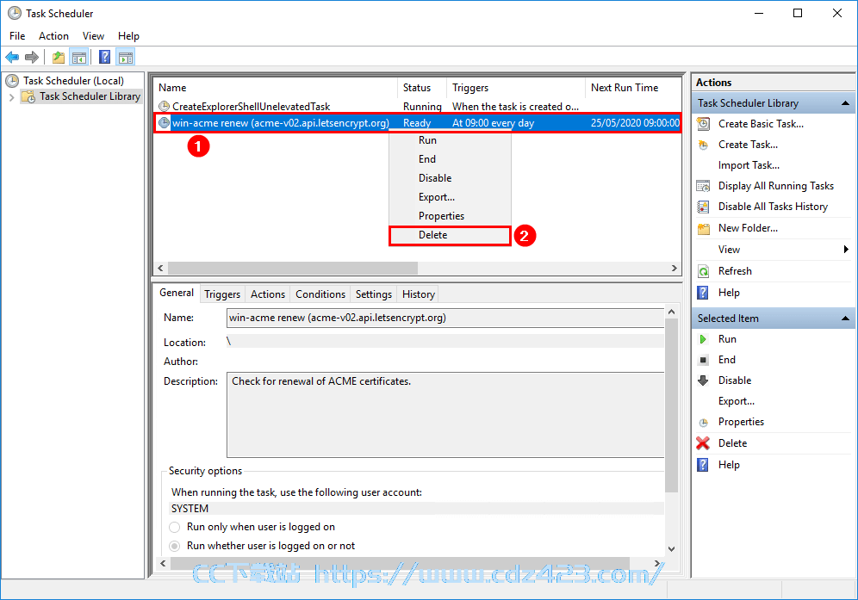The height and width of the screenshot is (600, 858).
Task: Click the Back arrow toolbar icon
Action: point(12,57)
